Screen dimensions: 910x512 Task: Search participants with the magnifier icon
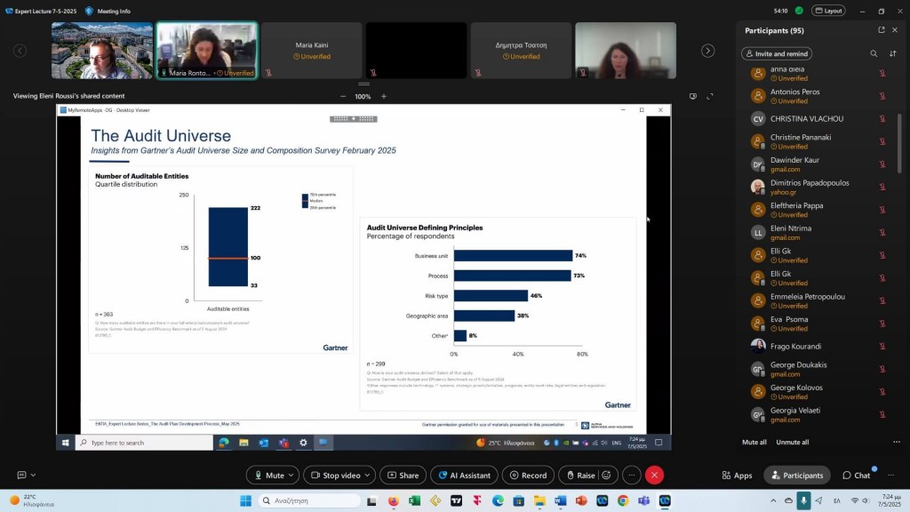(874, 53)
